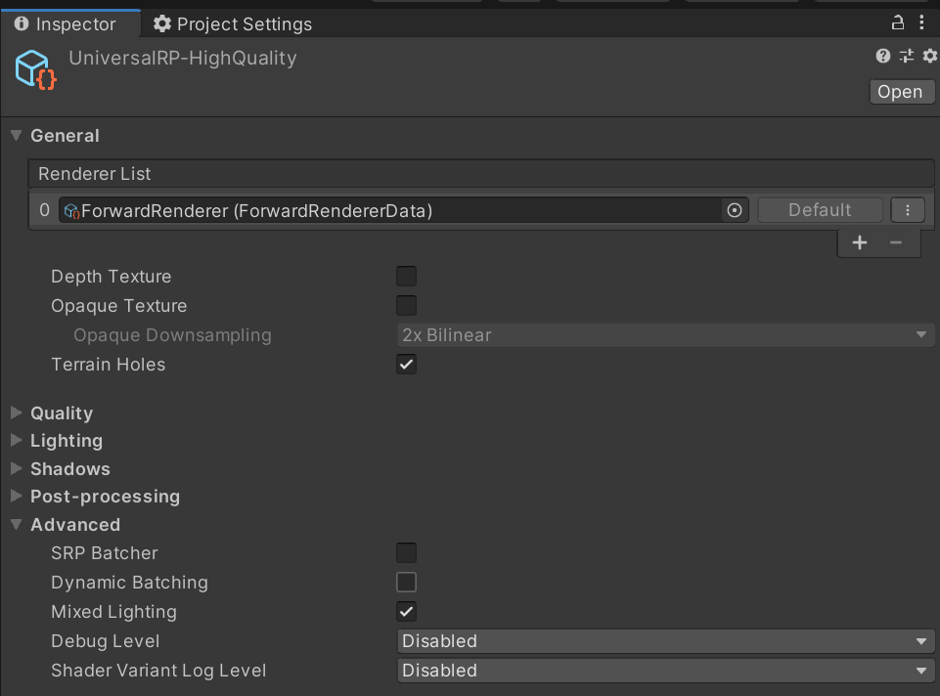Open the renderer entry options menu
The image size is (940, 696).
(x=908, y=210)
